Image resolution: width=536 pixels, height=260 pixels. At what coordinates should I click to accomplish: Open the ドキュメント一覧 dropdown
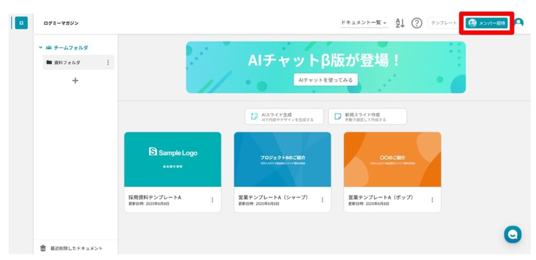click(364, 23)
